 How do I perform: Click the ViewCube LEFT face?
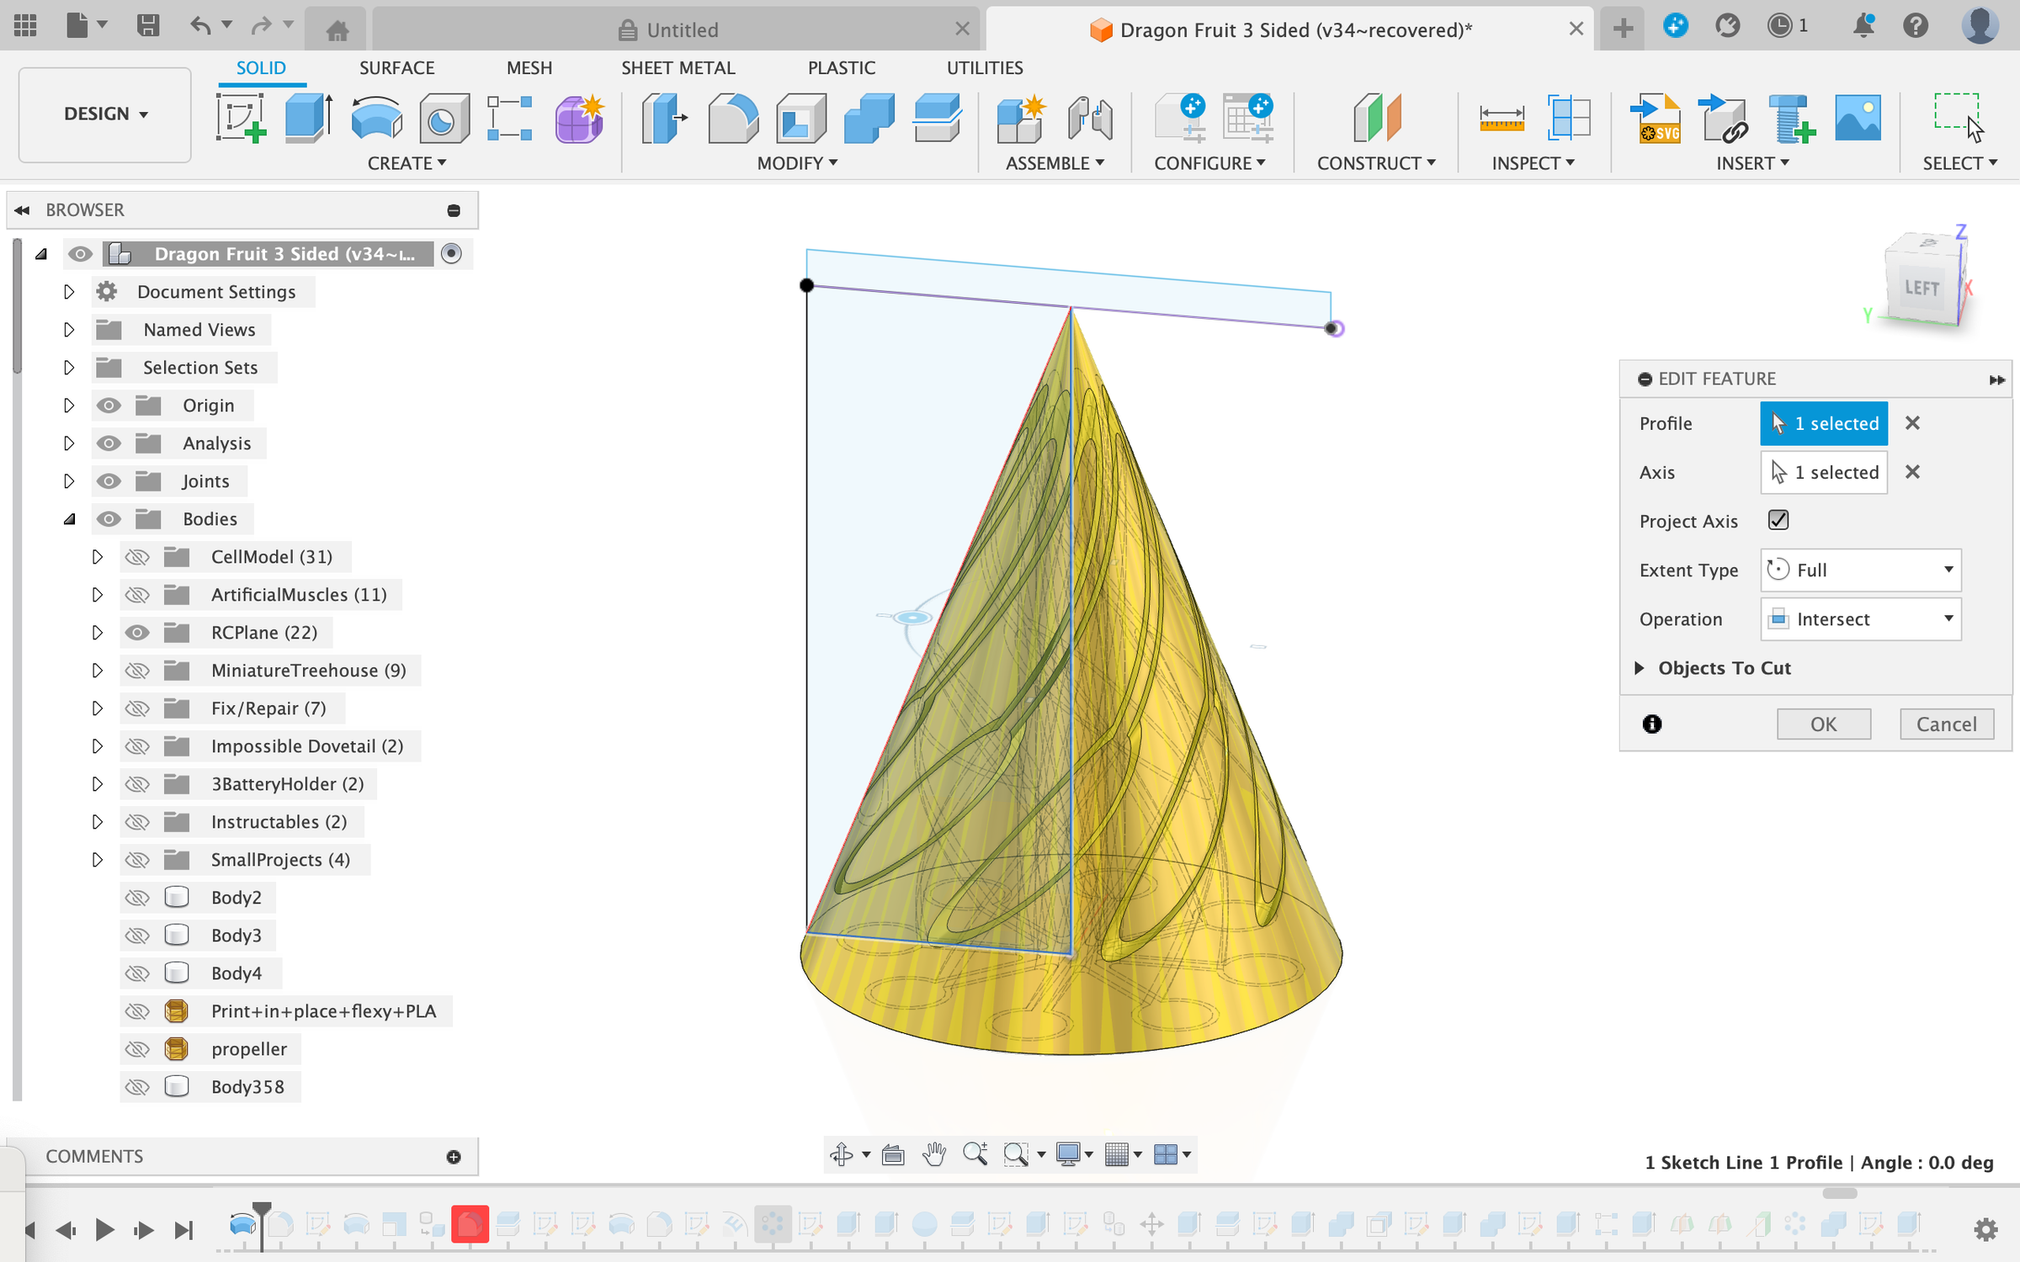click(1921, 289)
